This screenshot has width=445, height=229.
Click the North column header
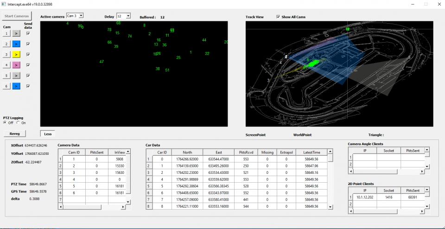coord(187,153)
